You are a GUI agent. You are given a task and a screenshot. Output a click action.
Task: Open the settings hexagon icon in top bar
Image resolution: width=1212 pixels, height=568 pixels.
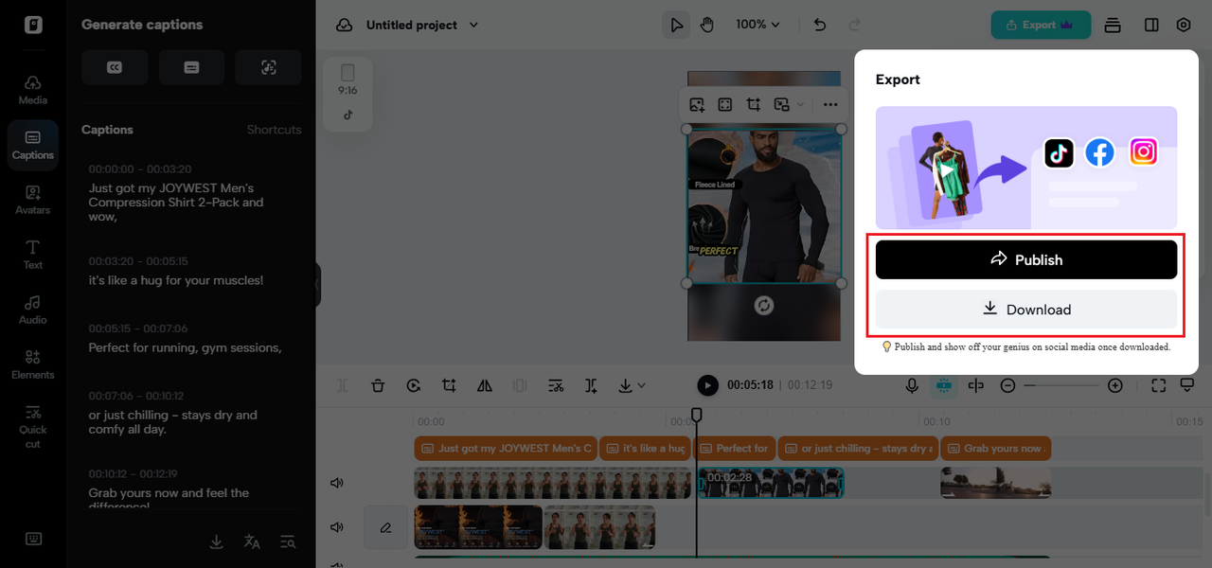click(1184, 25)
